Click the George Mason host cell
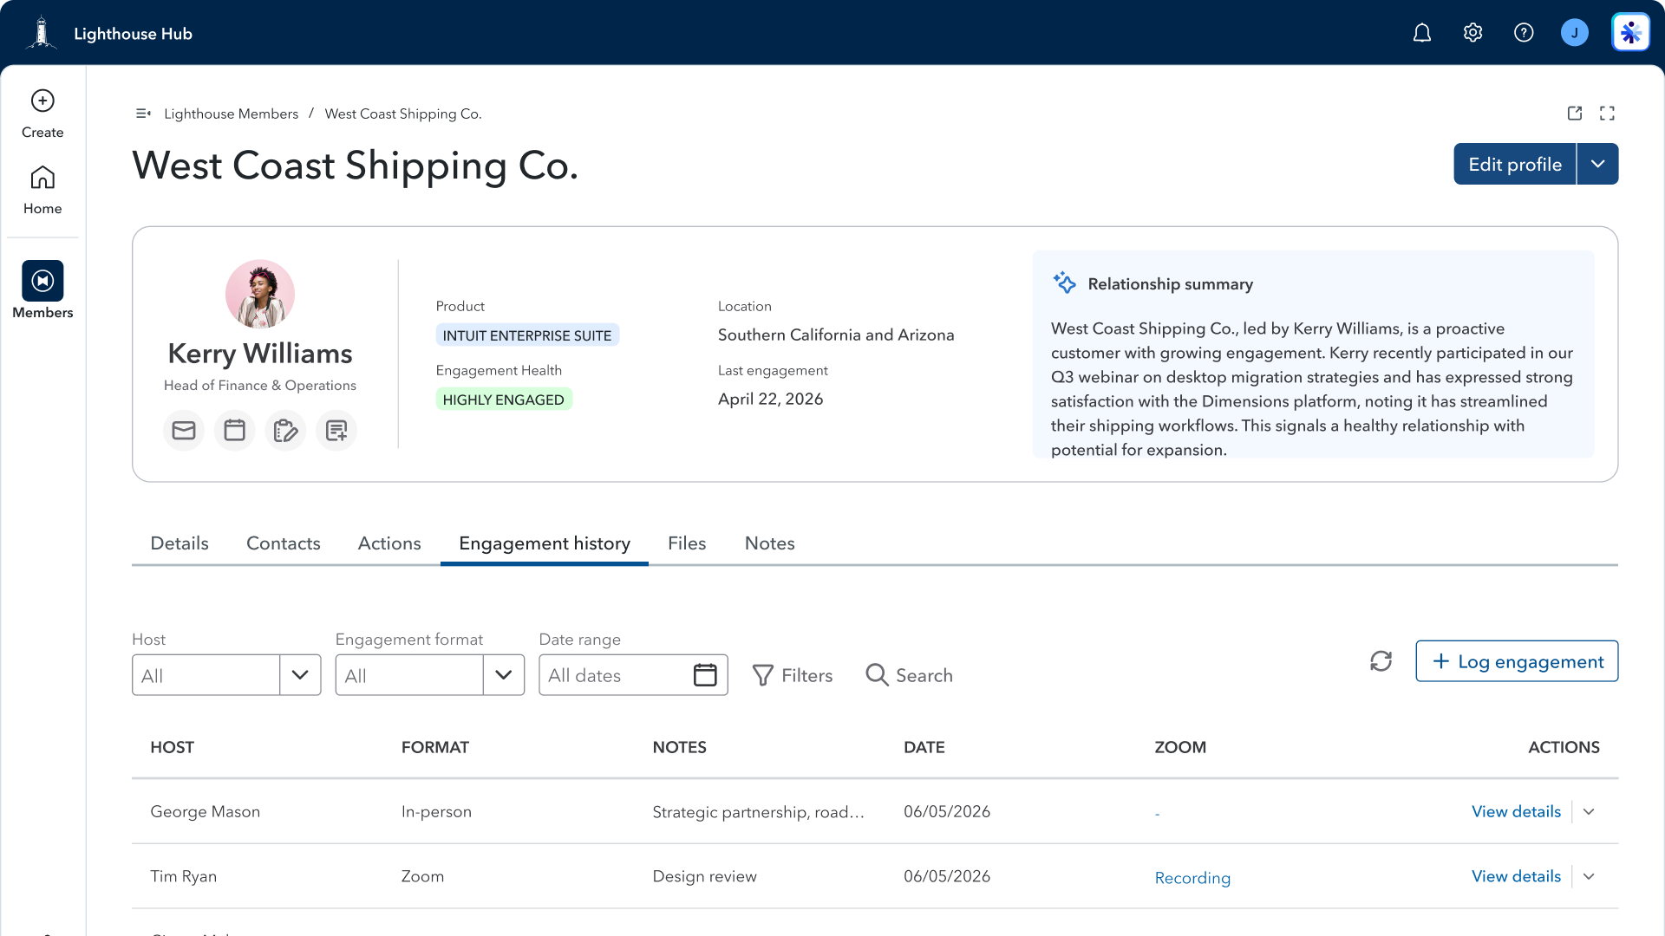Image resolution: width=1665 pixels, height=936 pixels. (206, 812)
